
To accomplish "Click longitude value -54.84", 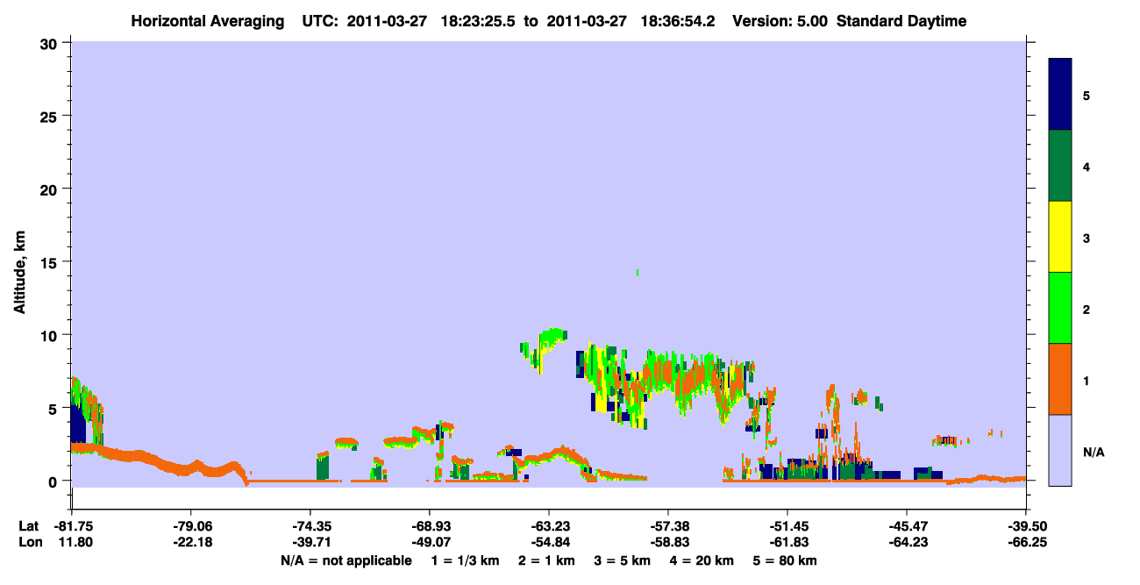I will [x=549, y=542].
